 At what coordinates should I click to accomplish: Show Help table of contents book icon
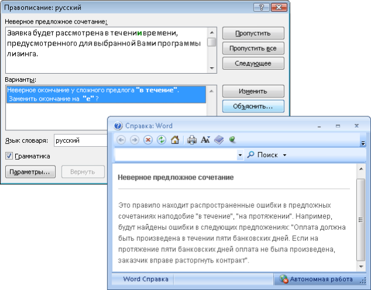click(219, 140)
